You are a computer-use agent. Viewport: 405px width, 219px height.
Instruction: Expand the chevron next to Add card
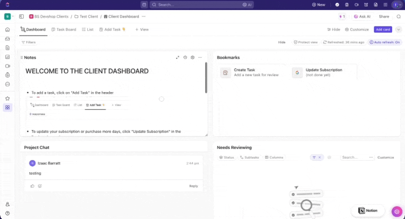click(x=399, y=29)
